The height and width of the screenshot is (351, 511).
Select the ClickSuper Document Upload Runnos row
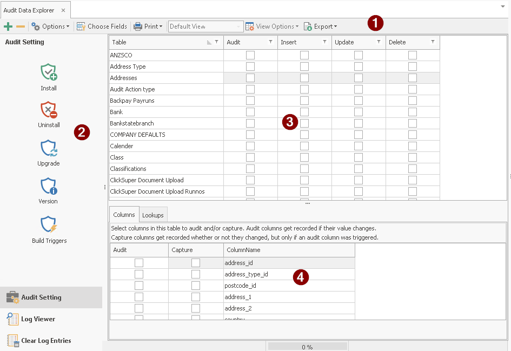[166, 191]
